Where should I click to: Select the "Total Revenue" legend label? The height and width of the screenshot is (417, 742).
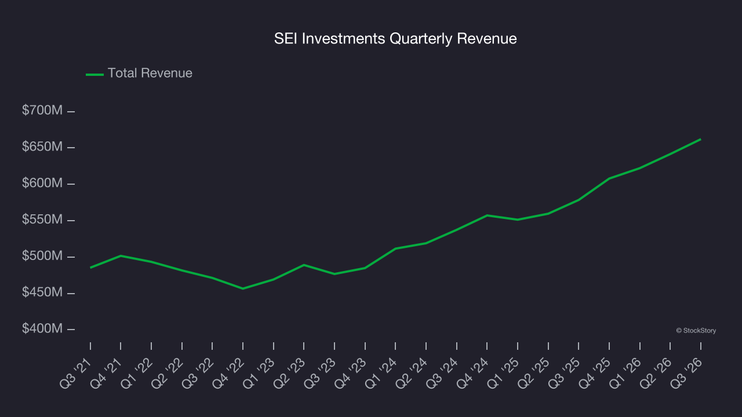(150, 74)
